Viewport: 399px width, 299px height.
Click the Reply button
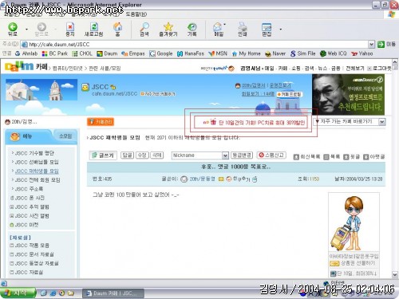point(127,155)
